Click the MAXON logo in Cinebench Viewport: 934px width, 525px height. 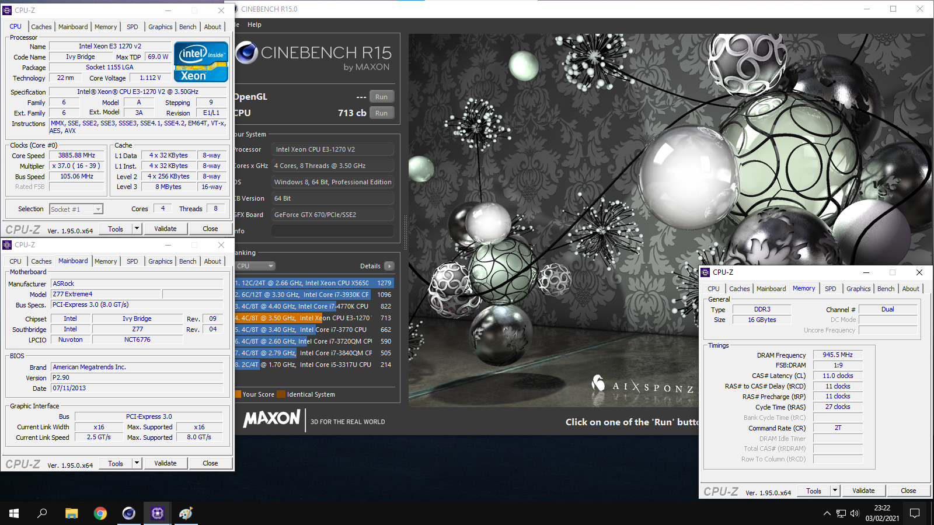[272, 419]
